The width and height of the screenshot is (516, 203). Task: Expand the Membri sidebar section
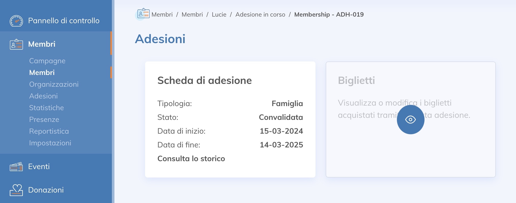(x=42, y=44)
